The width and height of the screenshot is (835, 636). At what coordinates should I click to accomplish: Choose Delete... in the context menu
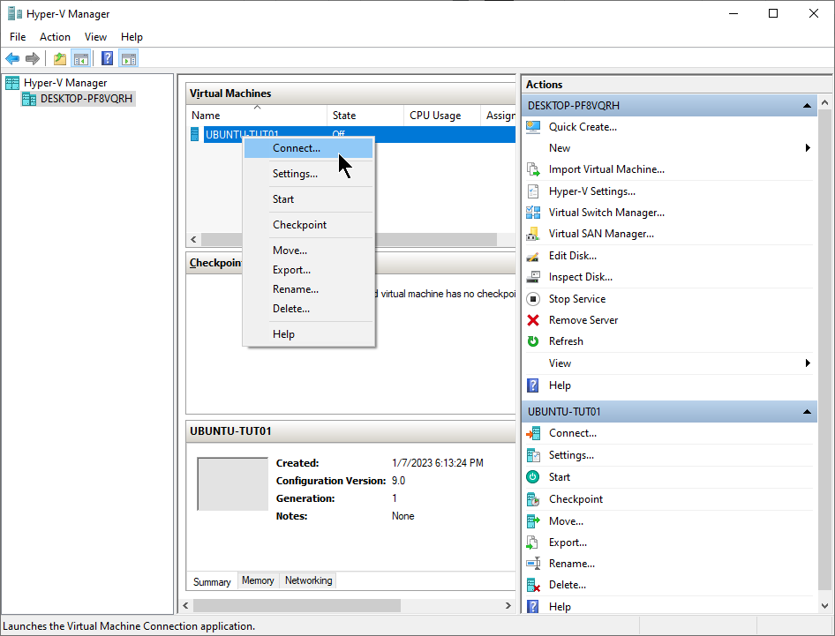click(x=308, y=309)
